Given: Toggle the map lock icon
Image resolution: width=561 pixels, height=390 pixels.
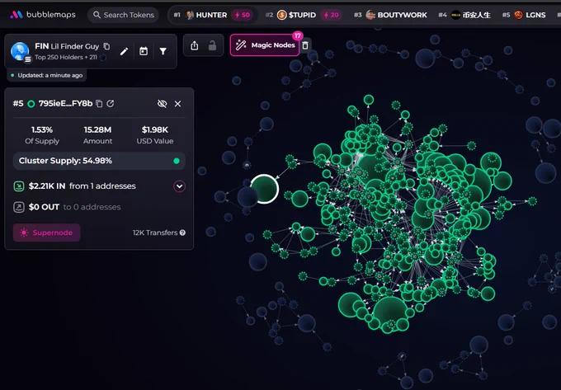Looking at the screenshot, I should pos(213,45).
